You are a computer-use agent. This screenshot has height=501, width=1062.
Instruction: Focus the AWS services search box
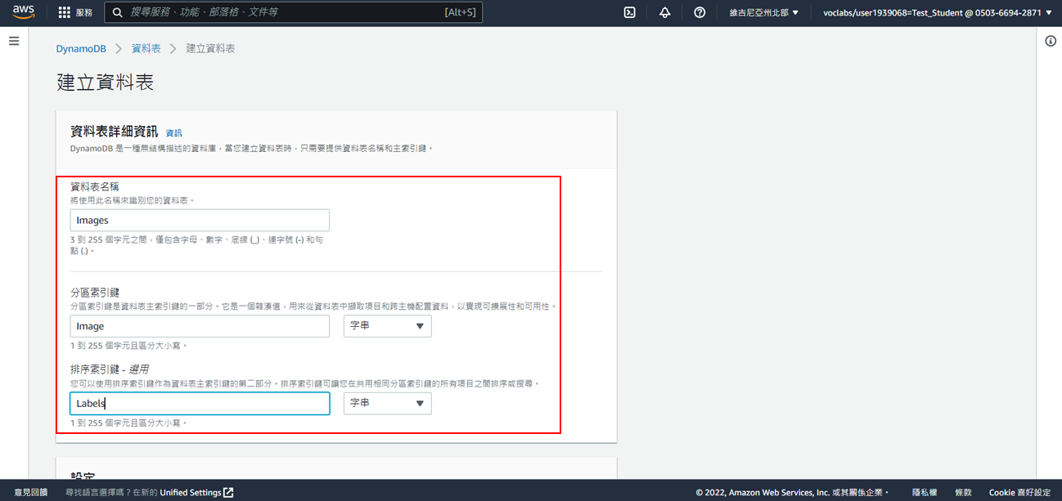(293, 12)
